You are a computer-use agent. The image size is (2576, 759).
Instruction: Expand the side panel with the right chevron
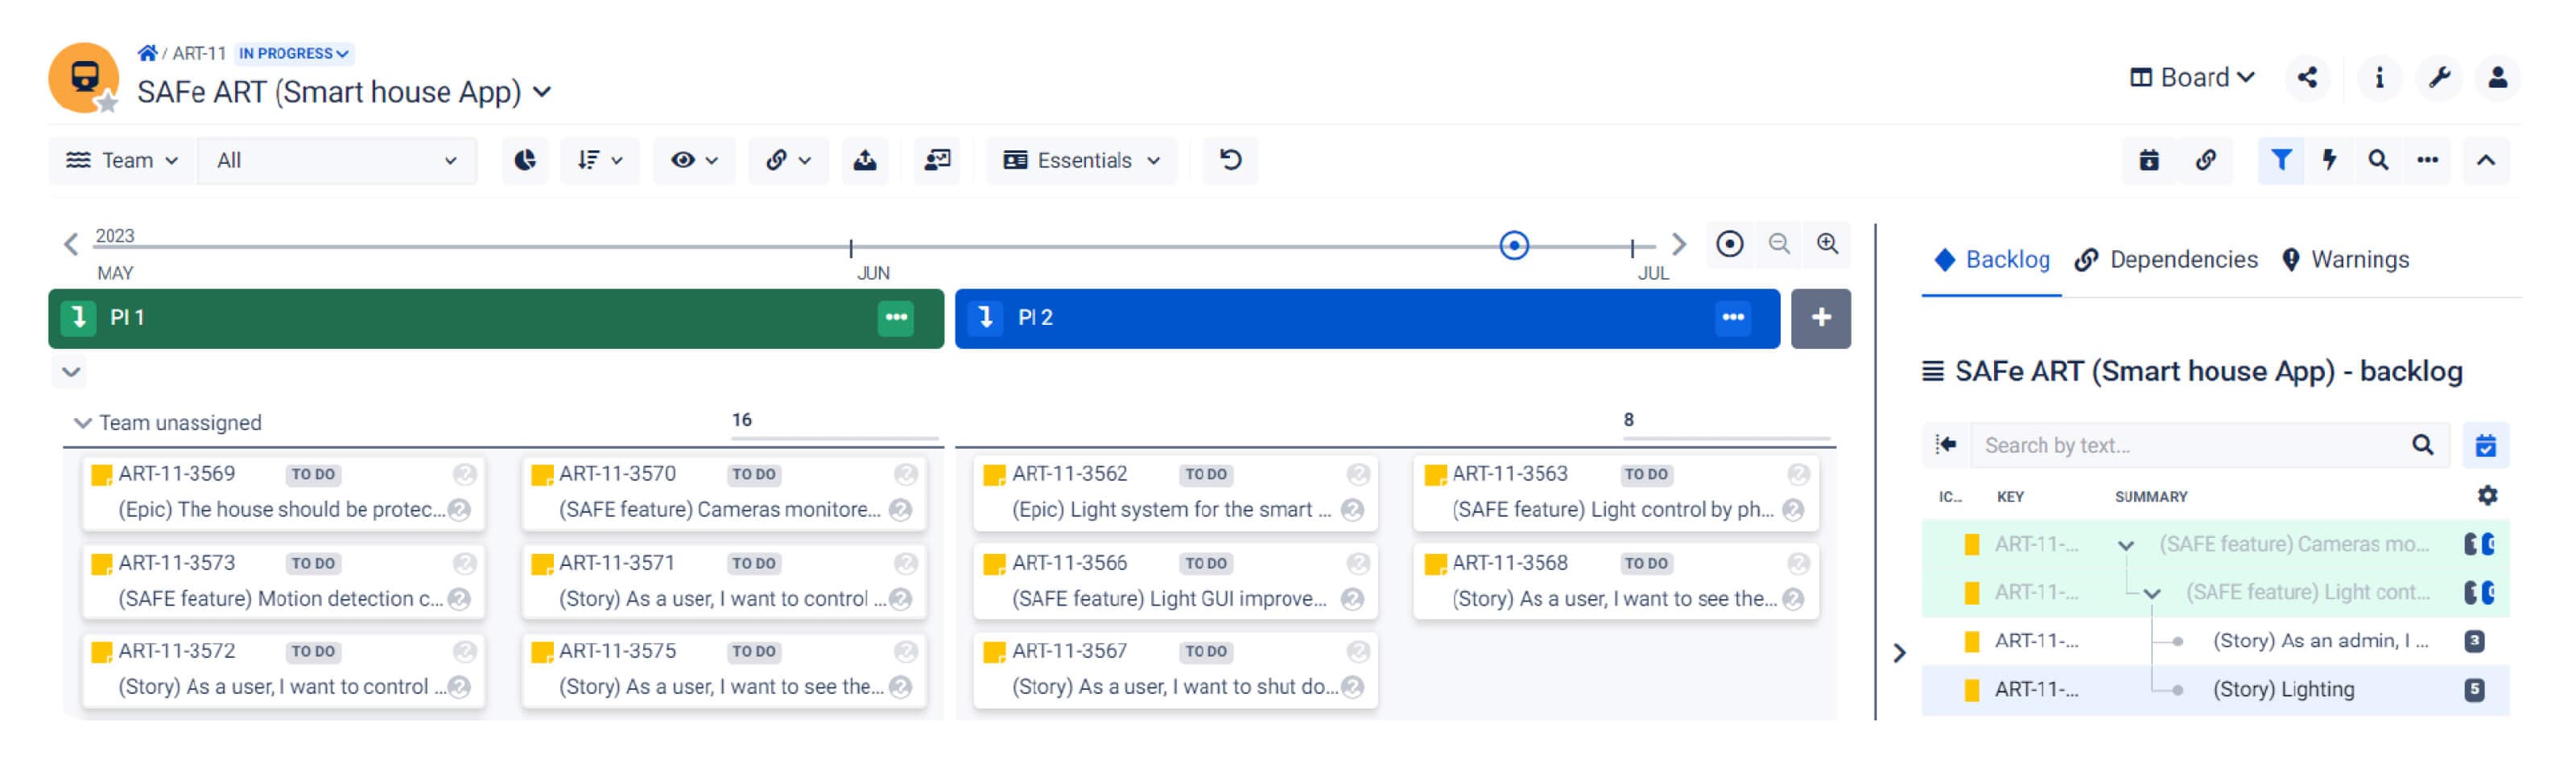pos(1899,653)
